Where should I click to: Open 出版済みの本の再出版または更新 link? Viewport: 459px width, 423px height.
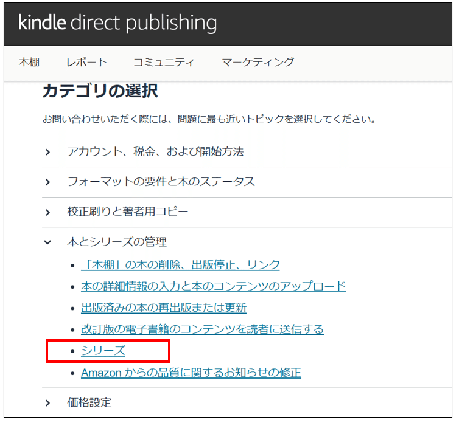164,308
